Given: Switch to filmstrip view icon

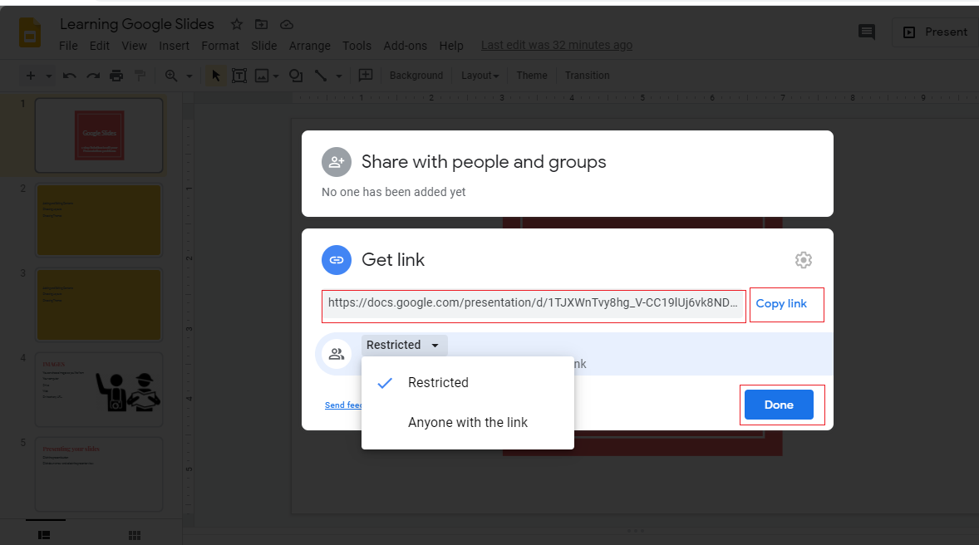Looking at the screenshot, I should 44,535.
